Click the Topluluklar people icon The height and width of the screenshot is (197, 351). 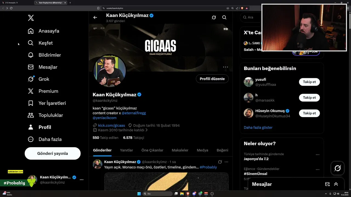(31, 115)
